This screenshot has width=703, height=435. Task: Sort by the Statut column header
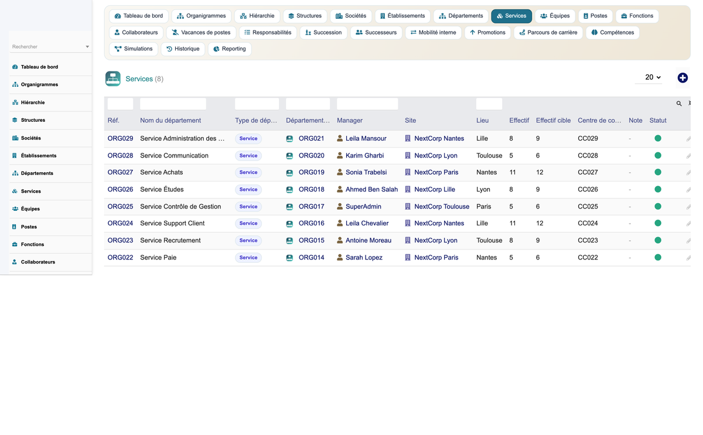[658, 121]
